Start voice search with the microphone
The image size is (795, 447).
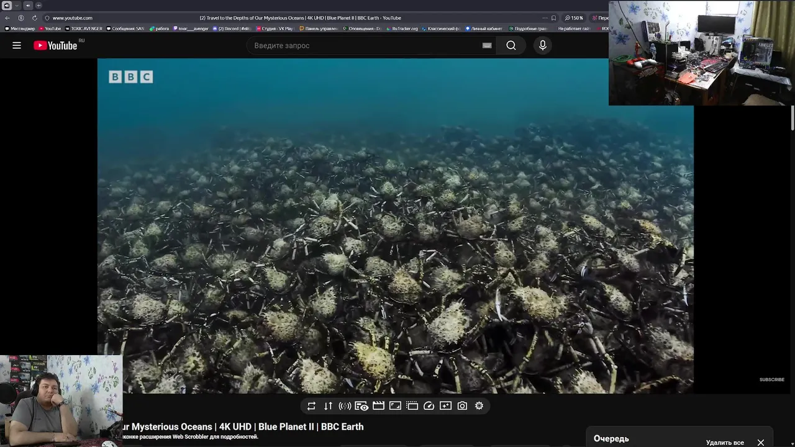click(543, 45)
